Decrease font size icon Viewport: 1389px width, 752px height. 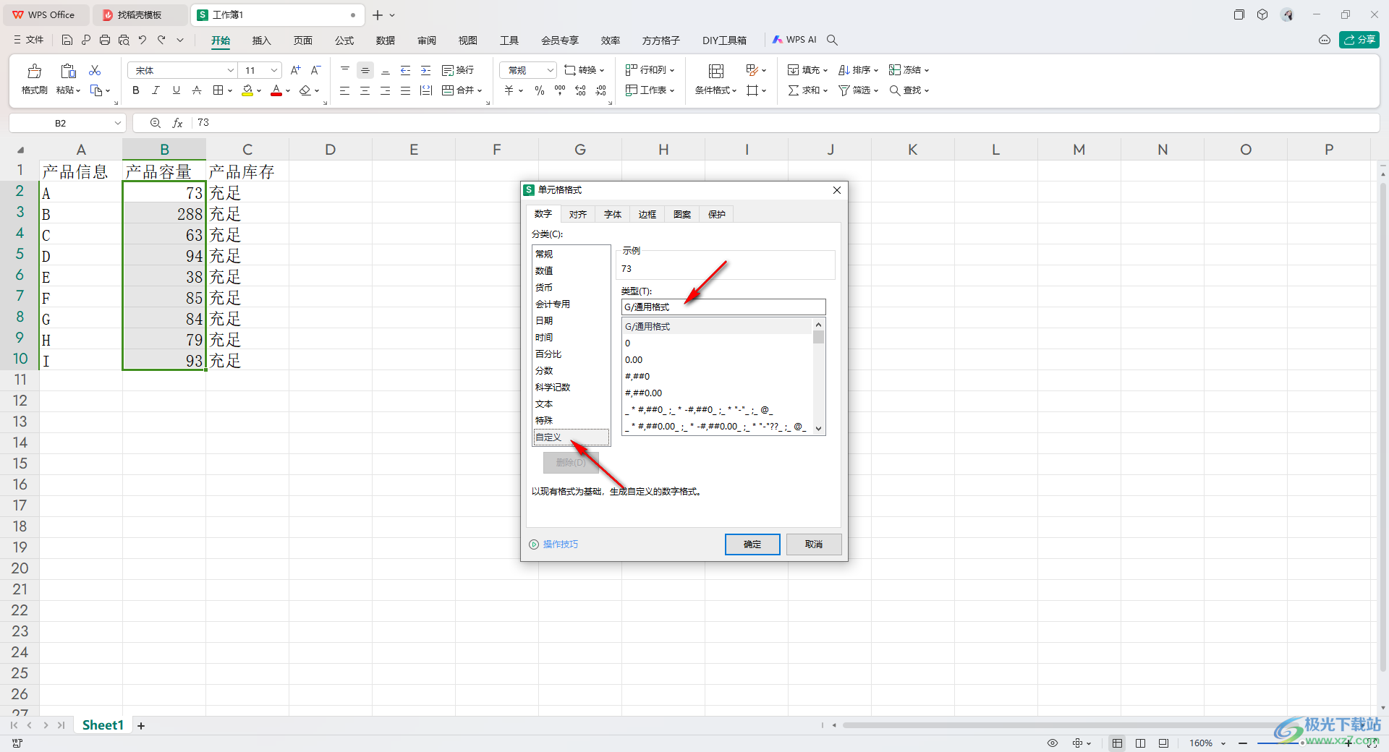(315, 70)
